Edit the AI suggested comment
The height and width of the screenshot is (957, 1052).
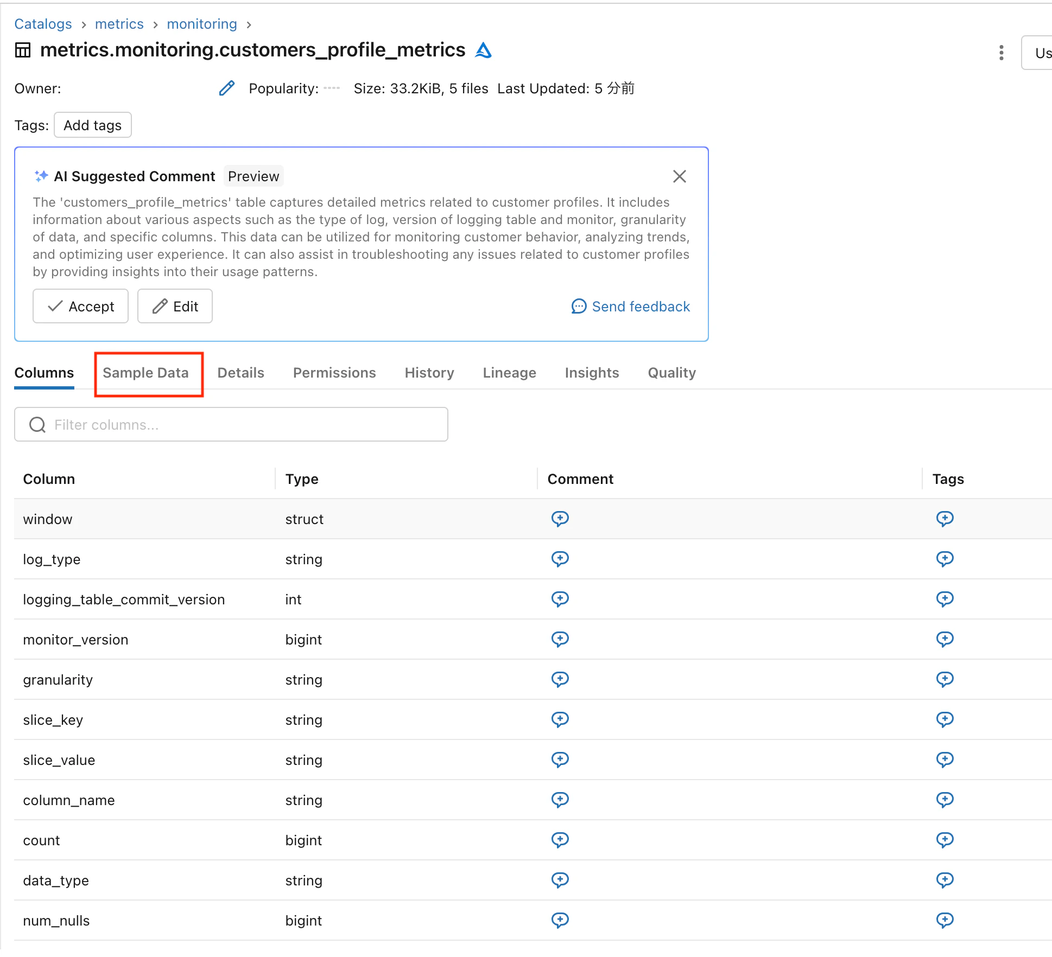click(175, 307)
